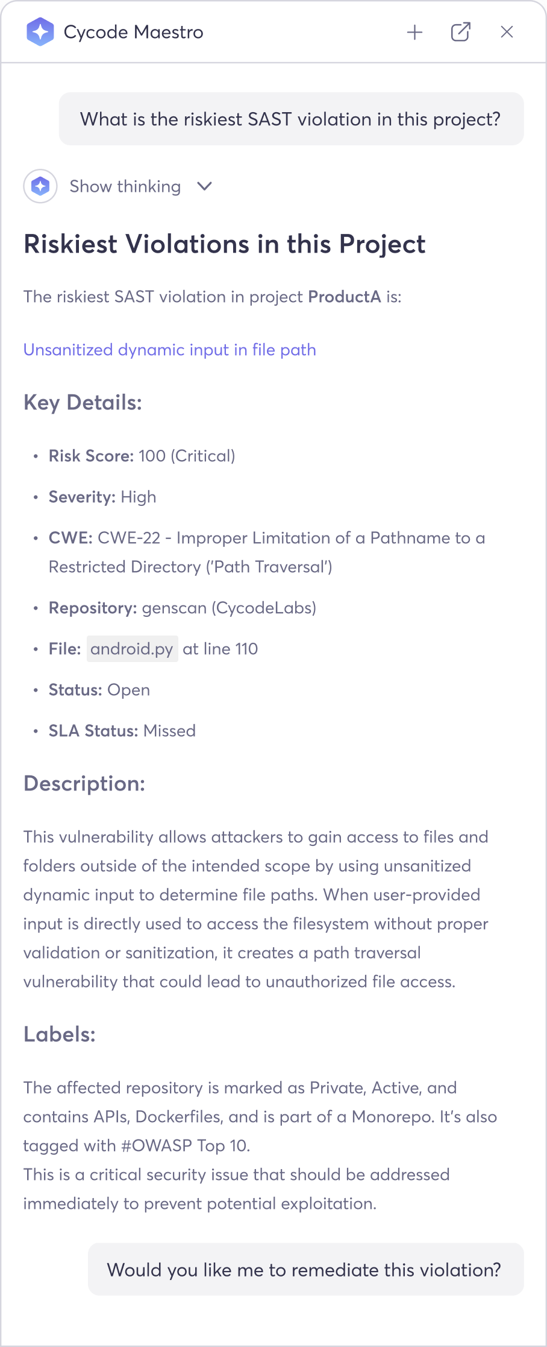Click the Cycode Maestro logo icon
This screenshot has height=1347, width=547.
tap(40, 32)
